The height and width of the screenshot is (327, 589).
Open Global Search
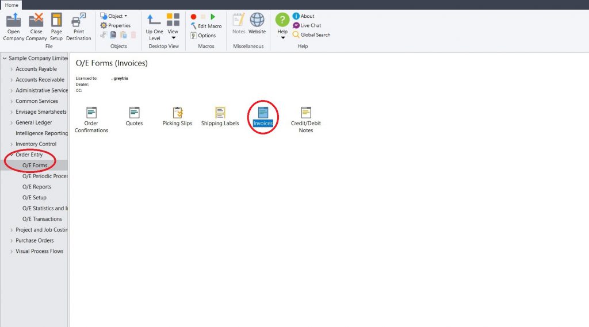311,34
